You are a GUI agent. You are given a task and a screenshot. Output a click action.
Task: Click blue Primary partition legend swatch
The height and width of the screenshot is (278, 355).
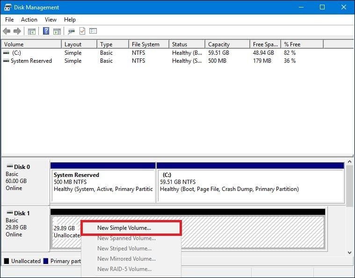tap(46, 261)
